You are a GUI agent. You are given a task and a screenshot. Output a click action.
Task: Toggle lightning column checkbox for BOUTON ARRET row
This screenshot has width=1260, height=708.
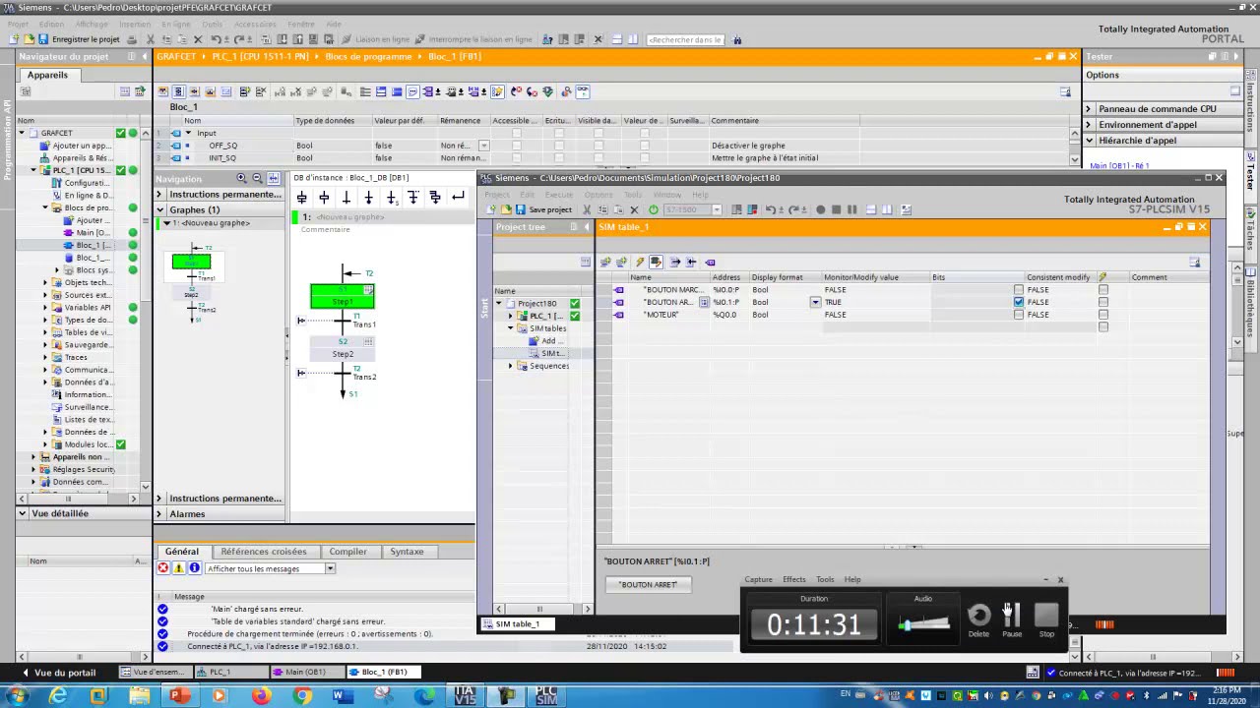[x=1102, y=302]
